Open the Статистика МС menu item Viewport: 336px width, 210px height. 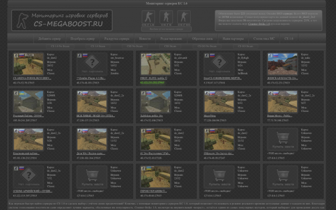(x=264, y=39)
